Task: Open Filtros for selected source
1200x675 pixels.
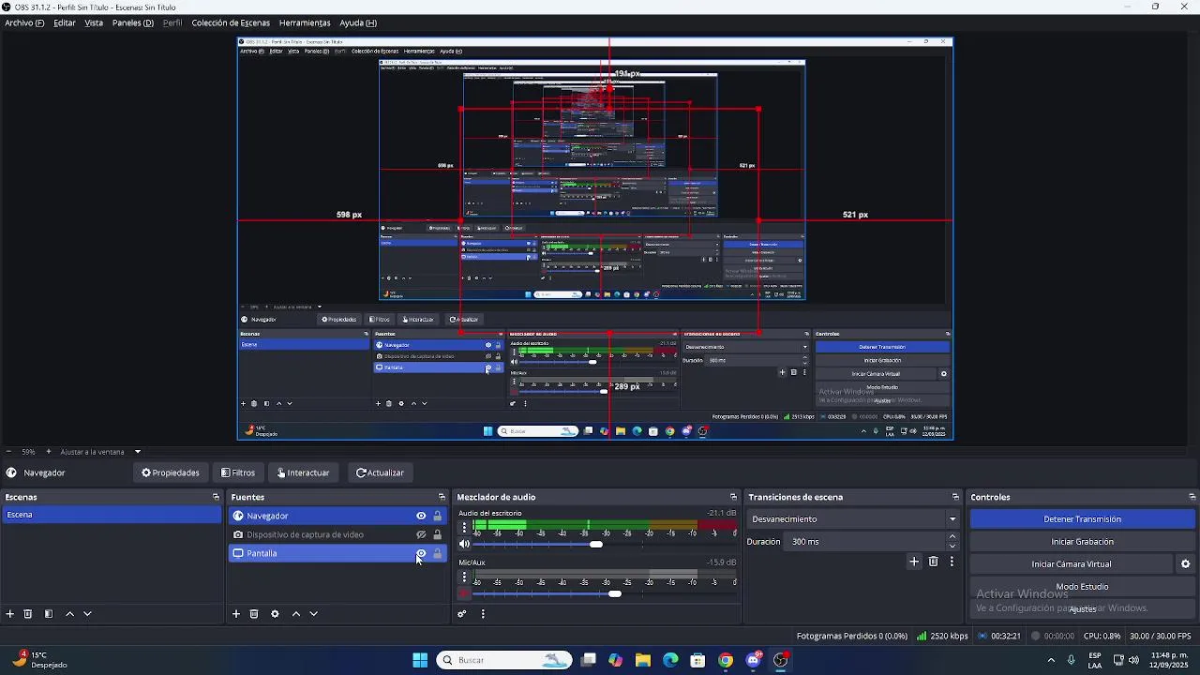Action: click(x=238, y=472)
